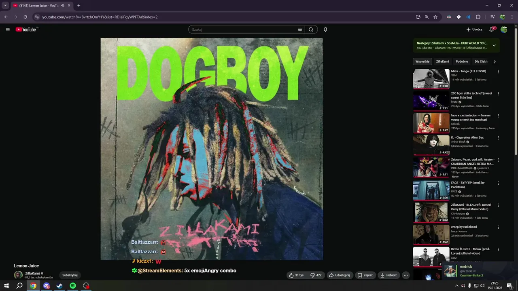Click the Pobierz download button
Image resolution: width=518 pixels, height=291 pixels.
pyautogui.click(x=388, y=275)
